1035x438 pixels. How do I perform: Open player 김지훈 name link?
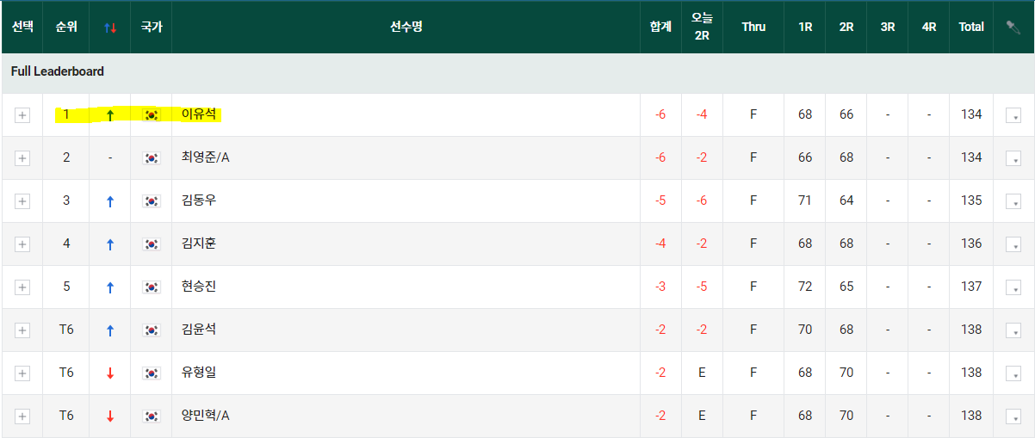[x=199, y=244]
